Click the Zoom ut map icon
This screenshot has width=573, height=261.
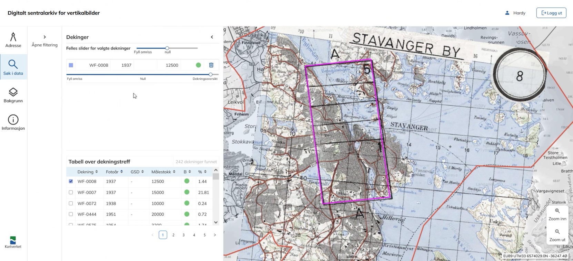pos(557,232)
